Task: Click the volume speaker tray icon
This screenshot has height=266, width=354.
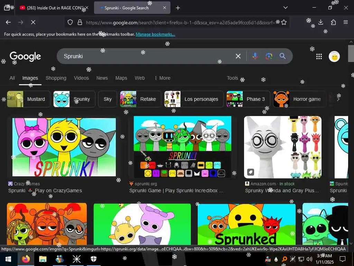Action: [309, 259]
